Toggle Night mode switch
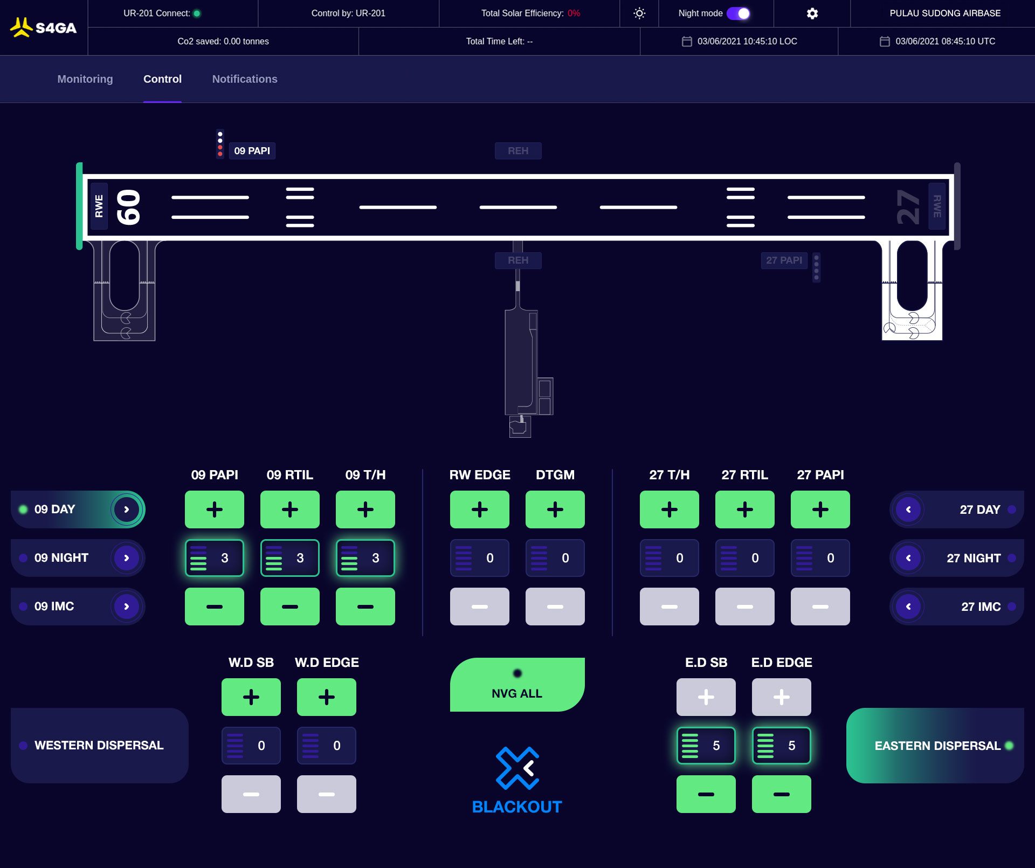1035x868 pixels. tap(738, 13)
